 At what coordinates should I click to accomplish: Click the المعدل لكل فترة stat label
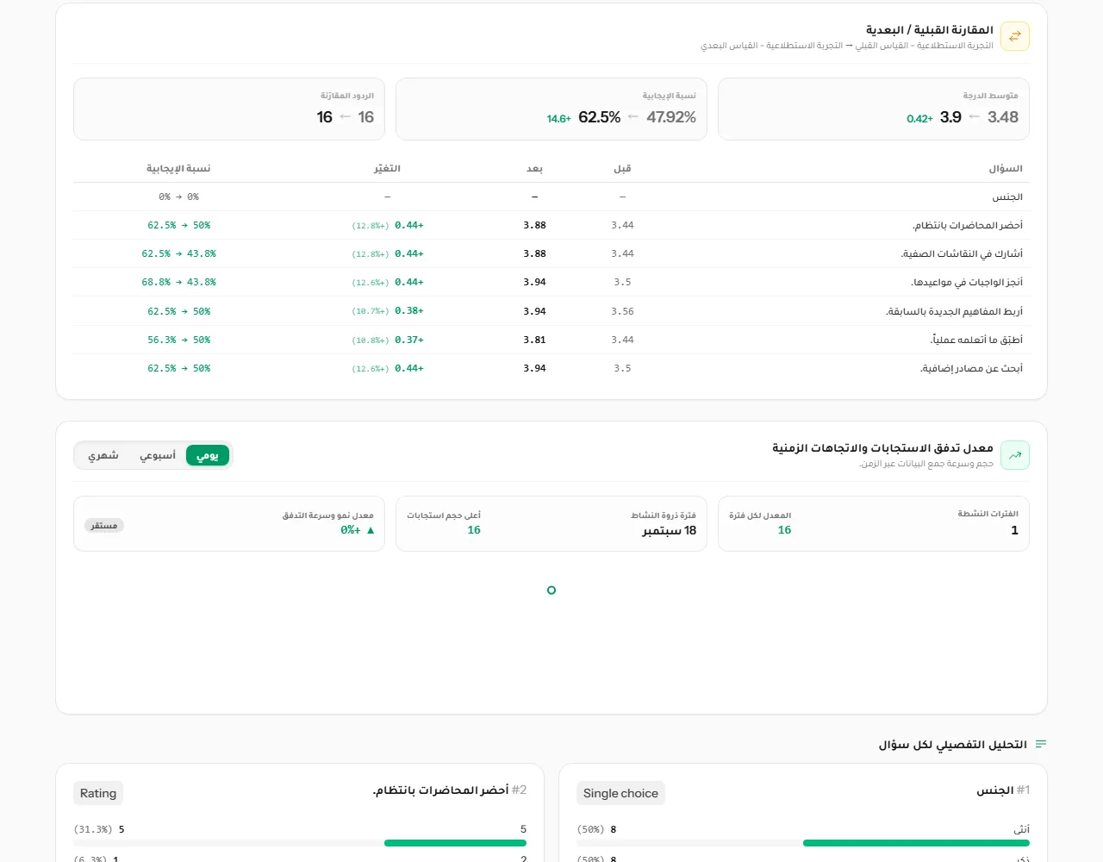[x=760, y=515]
